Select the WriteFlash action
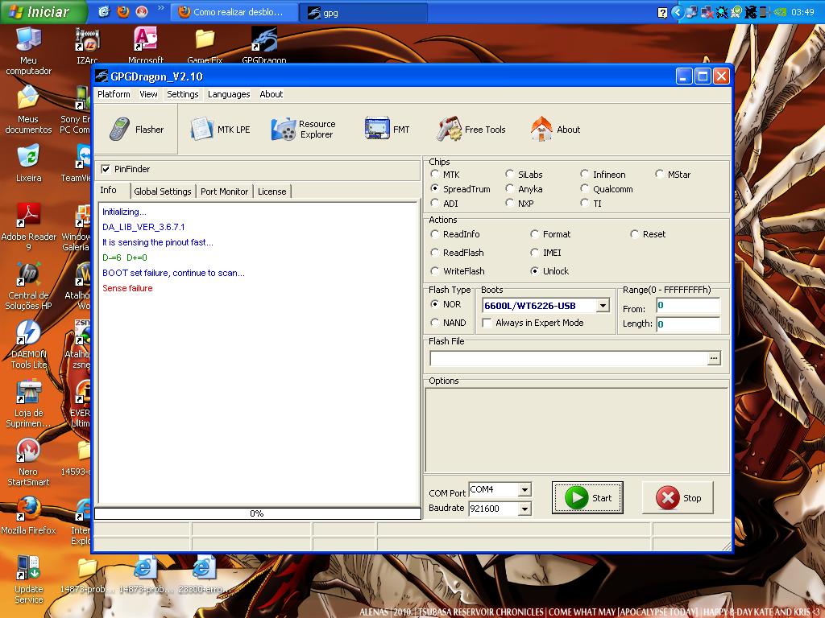Image resolution: width=825 pixels, height=618 pixels. point(434,270)
